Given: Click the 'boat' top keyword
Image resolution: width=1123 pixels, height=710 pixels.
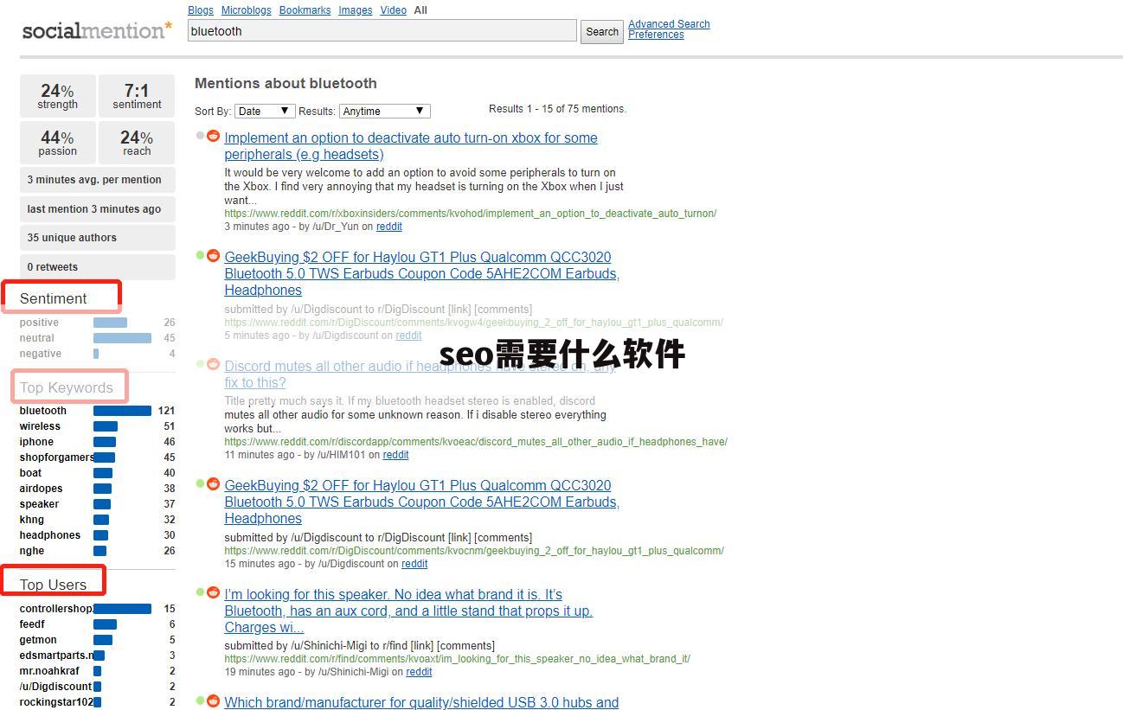Looking at the screenshot, I should pyautogui.click(x=30, y=473).
